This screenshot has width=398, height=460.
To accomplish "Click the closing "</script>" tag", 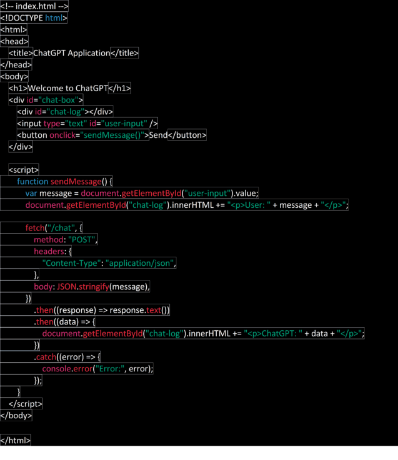I will [x=25, y=404].
